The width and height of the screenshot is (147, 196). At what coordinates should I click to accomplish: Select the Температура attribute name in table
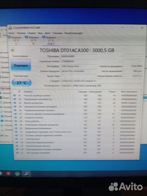[33, 139]
